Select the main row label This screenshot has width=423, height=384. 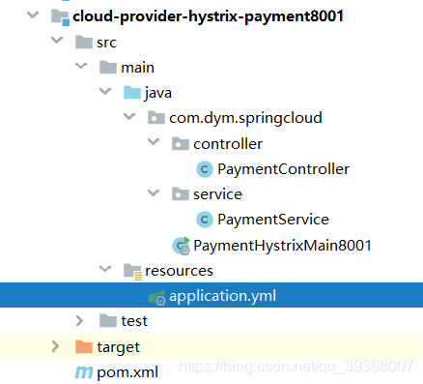click(x=138, y=68)
